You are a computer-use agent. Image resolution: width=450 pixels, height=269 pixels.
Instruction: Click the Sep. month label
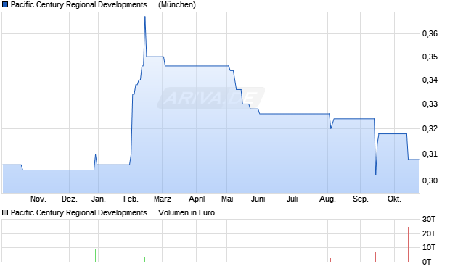361,199
